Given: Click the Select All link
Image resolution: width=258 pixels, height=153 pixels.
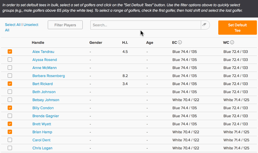Looking at the screenshot, I should pyautogui.click(x=13, y=25).
